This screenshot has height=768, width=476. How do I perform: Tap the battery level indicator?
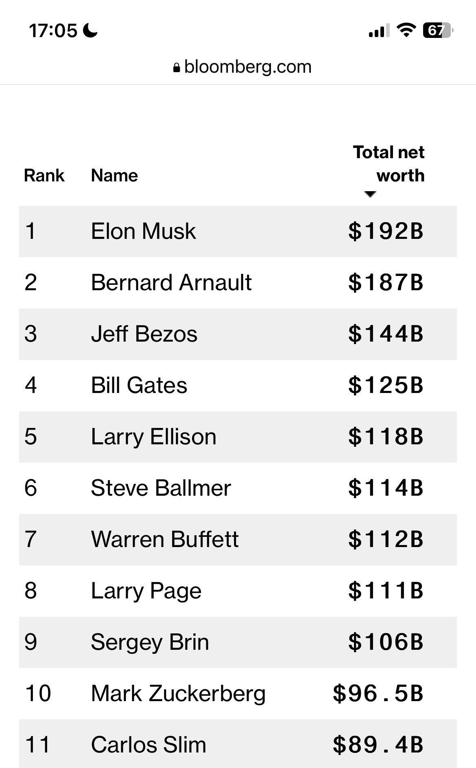coord(438,31)
